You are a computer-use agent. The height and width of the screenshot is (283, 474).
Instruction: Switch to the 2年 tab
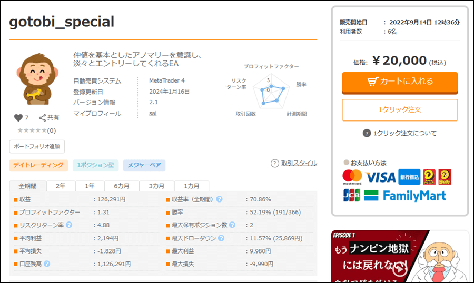tap(61, 186)
